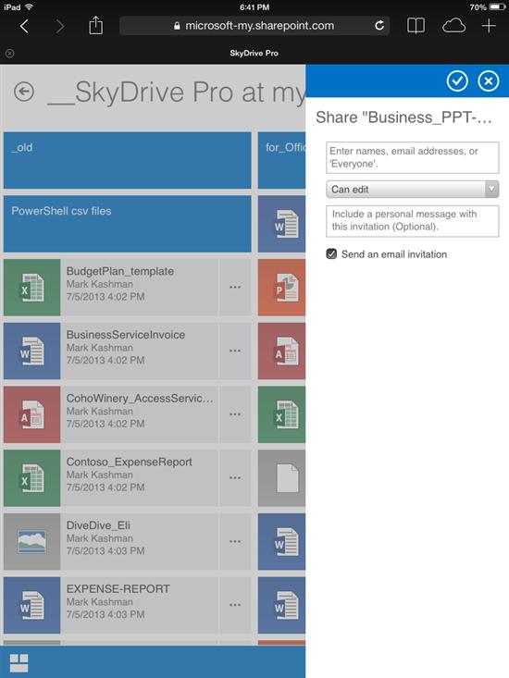Screen dimensions: 509x678
Task: Open Contoso_ExpenseReport file name
Action: (x=129, y=462)
